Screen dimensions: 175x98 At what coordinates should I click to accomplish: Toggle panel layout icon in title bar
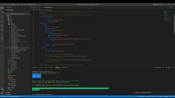click(x=156, y=4)
